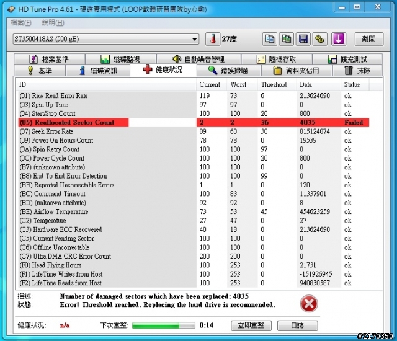Click the copy screenshot toolbar icon
This screenshot has width=397, height=341.
coord(287,39)
